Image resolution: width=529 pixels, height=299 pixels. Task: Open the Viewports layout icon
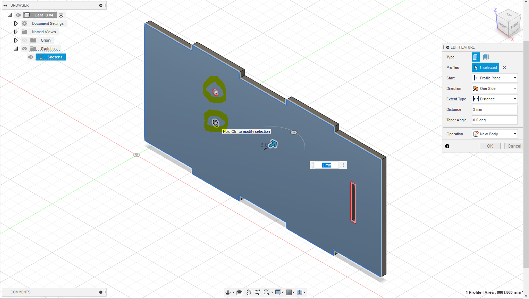click(x=299, y=292)
